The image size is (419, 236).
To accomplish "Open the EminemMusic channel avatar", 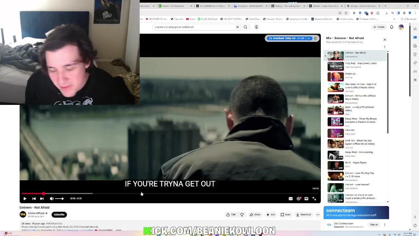I will [x=23, y=214].
